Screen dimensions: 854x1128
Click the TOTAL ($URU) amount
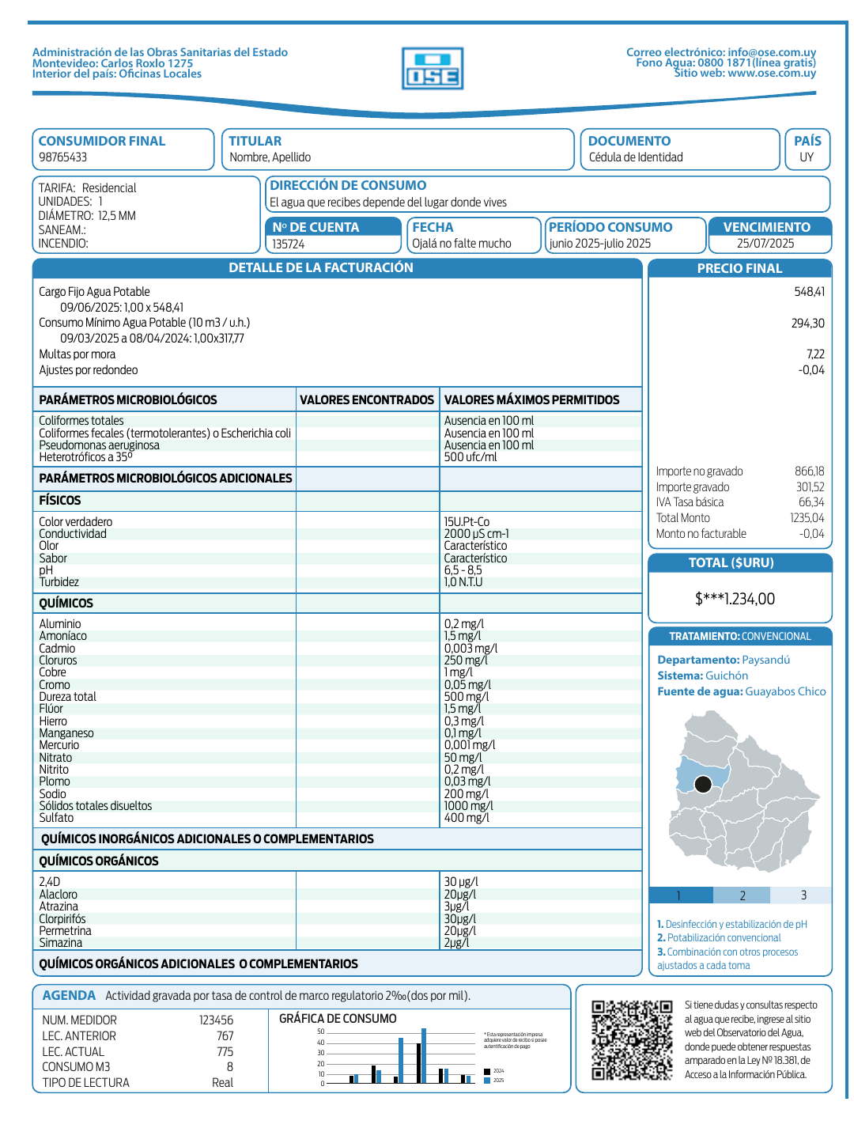click(x=735, y=599)
